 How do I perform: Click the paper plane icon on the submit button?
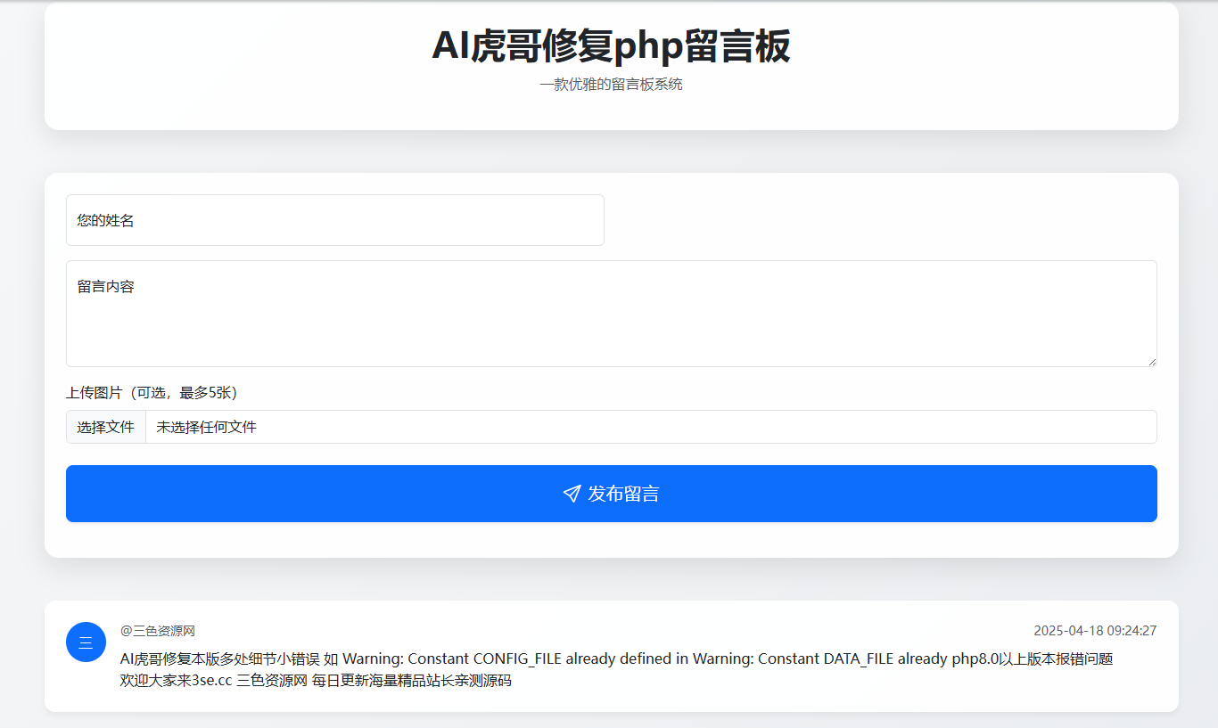571,494
